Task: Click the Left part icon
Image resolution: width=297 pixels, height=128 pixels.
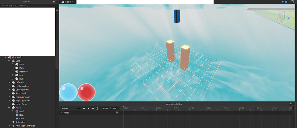Action: point(17,75)
